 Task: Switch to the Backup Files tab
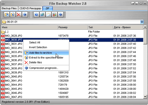pyautogui.click(x=9, y=8)
